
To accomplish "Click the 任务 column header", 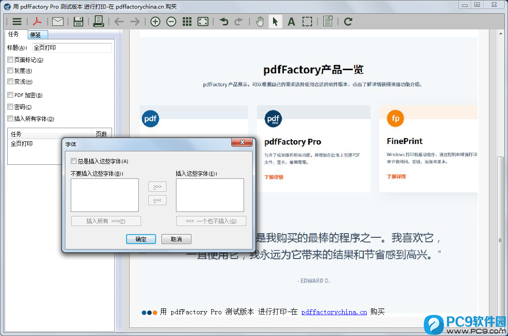I will (49, 134).
